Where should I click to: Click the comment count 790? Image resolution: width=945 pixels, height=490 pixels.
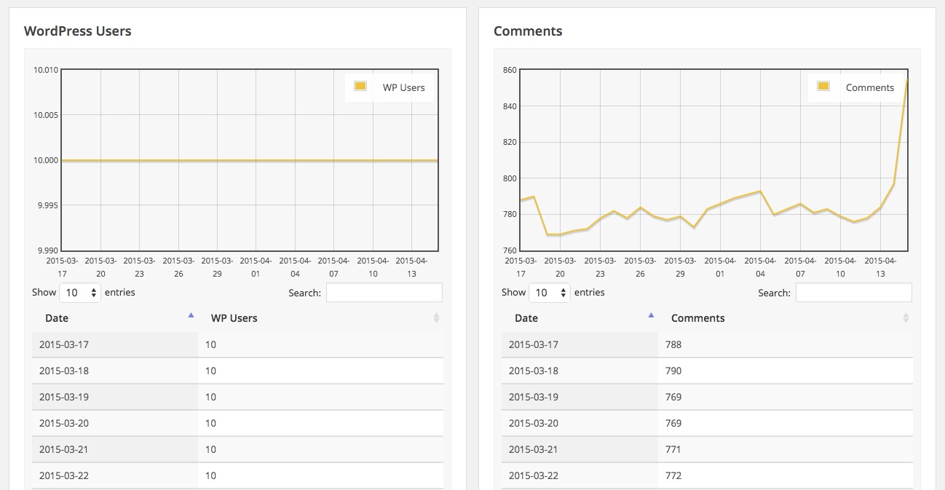[673, 371]
